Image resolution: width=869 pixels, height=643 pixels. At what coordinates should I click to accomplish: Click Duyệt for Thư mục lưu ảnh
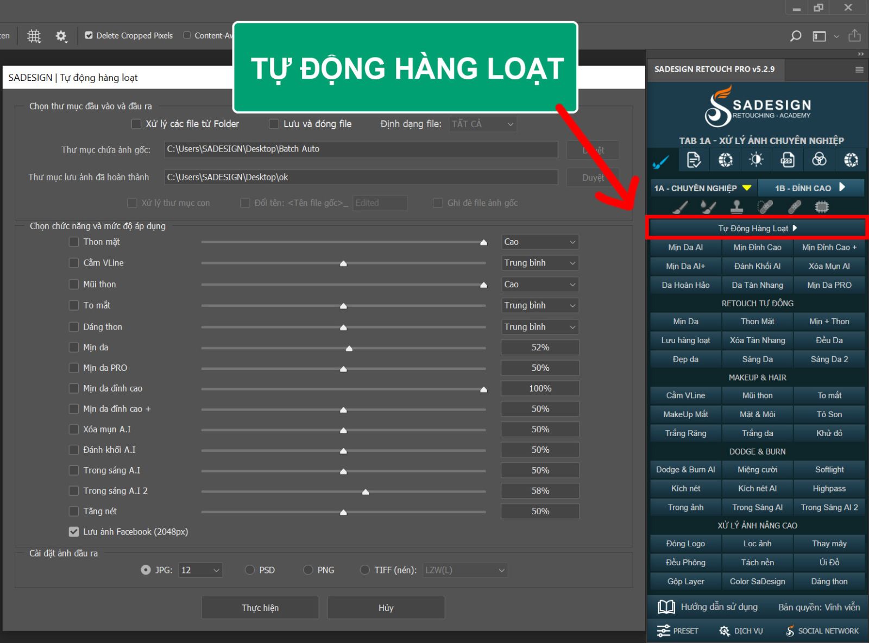[x=593, y=178]
